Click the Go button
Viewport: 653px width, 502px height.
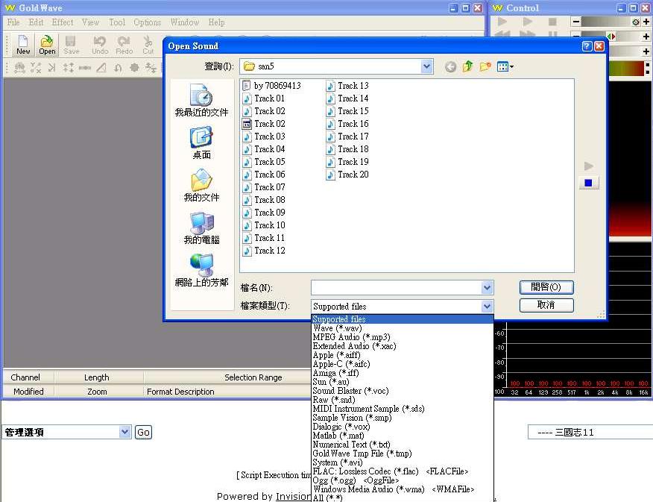coord(143,433)
